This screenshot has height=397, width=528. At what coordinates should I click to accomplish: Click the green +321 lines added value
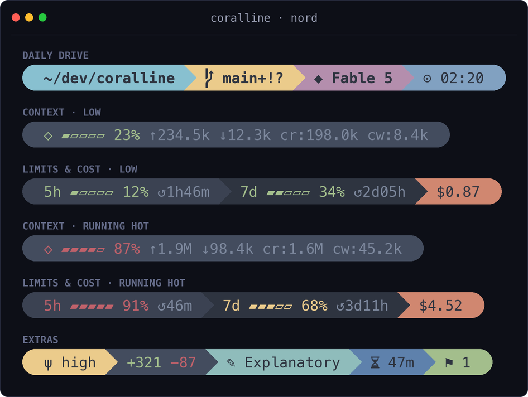(x=144, y=362)
